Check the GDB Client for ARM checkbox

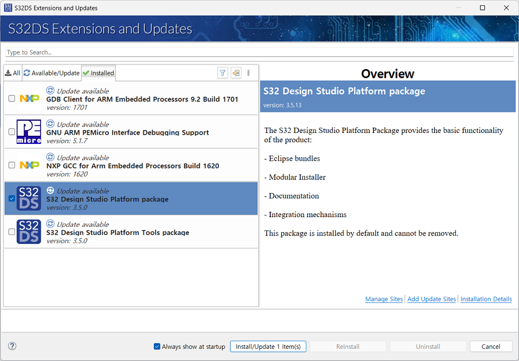[12, 98]
